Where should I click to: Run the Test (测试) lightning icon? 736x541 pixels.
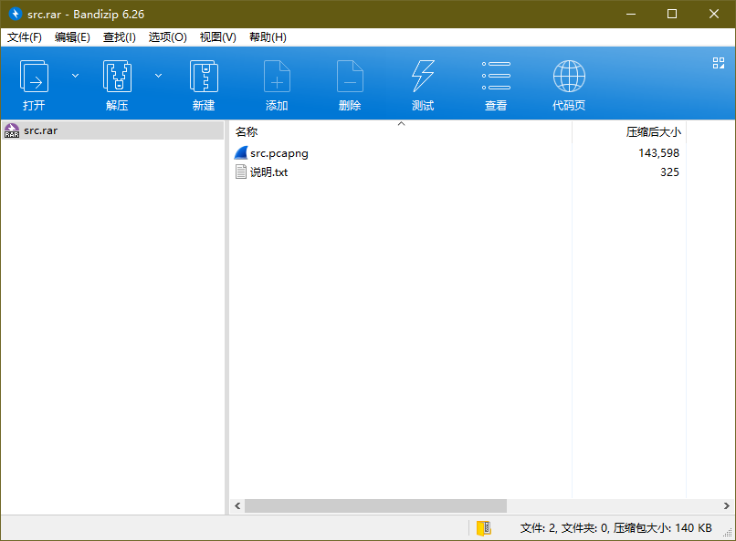(x=423, y=76)
